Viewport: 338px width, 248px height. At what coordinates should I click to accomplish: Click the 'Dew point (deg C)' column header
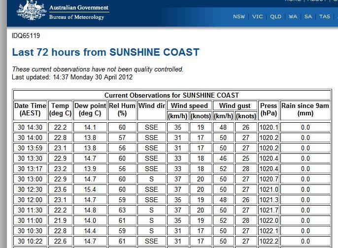click(x=90, y=109)
